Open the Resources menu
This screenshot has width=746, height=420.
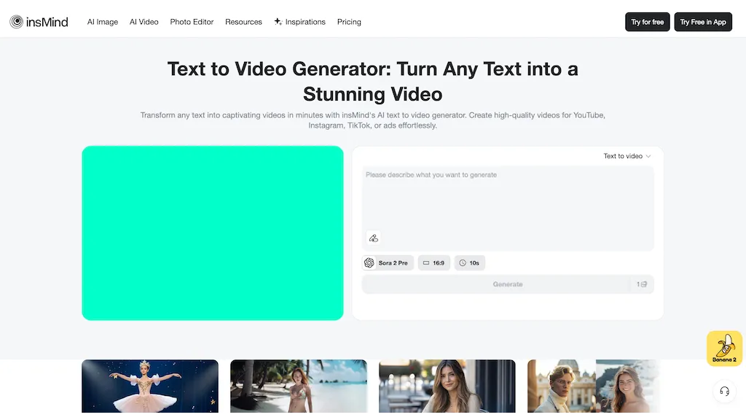click(243, 22)
